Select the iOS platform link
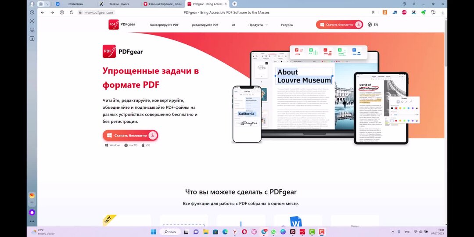Viewport: 474px width, 237px height. (146, 145)
